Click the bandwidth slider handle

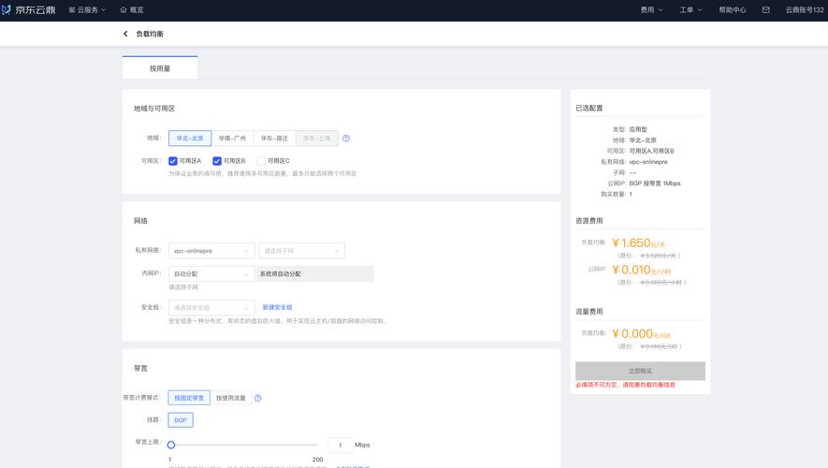(x=171, y=445)
